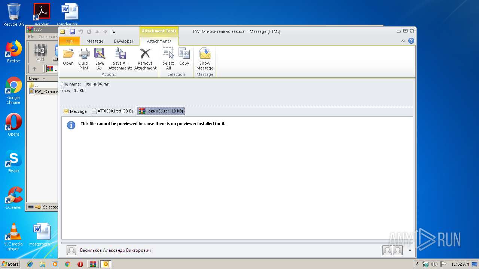This screenshot has width=479, height=269.
Task: Select parent folder '..' in WinRAR
Action: (36, 85)
